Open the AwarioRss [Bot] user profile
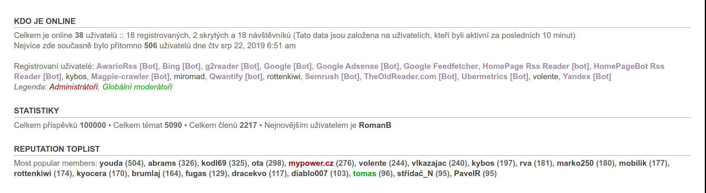 coord(127,66)
